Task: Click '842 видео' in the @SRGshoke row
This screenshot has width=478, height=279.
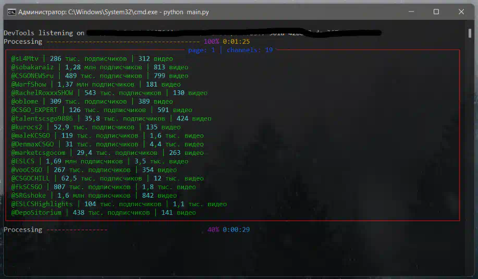Action: point(160,195)
